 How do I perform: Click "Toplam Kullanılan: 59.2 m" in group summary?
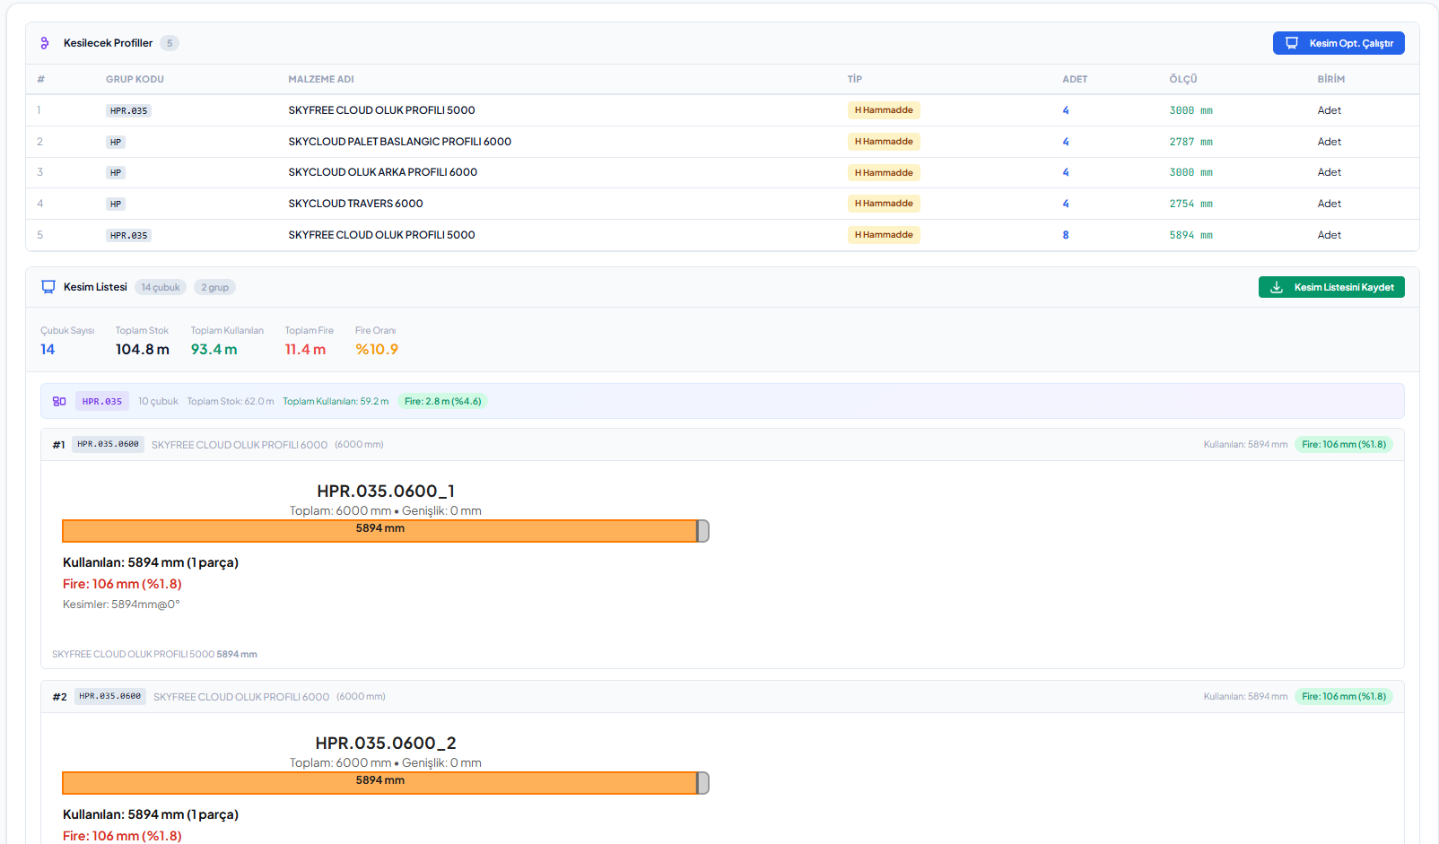(336, 401)
